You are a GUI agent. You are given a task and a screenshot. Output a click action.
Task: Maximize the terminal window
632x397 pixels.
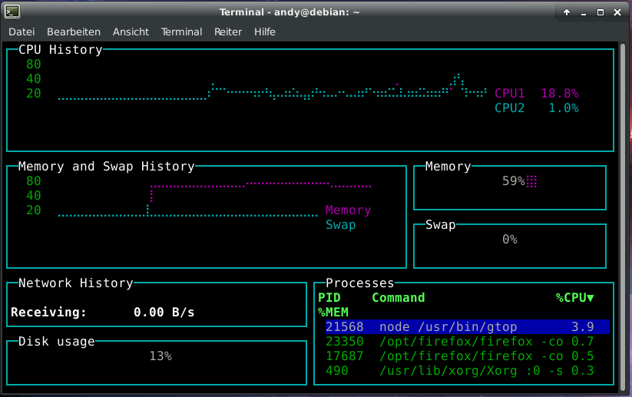[x=601, y=12]
